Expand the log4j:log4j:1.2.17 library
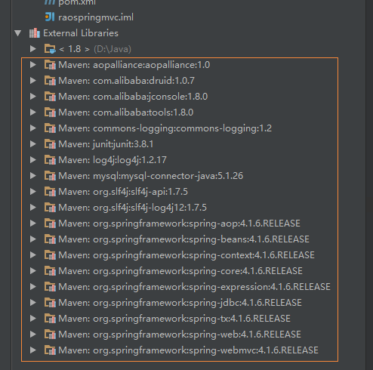 pos(32,160)
